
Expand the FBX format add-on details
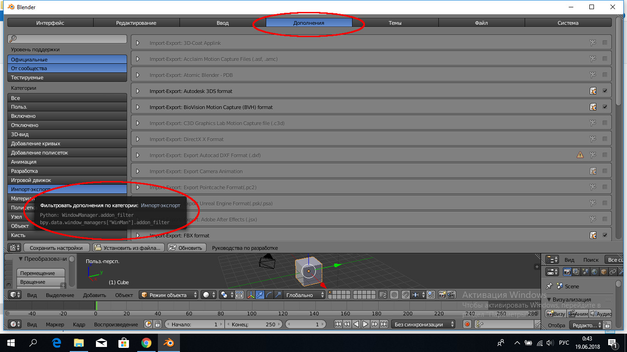(x=138, y=235)
